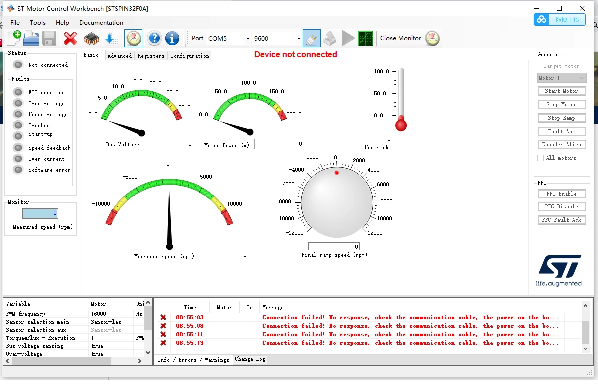Click the PFC Enable button
Screen dimensions: 598x391
[562, 194]
